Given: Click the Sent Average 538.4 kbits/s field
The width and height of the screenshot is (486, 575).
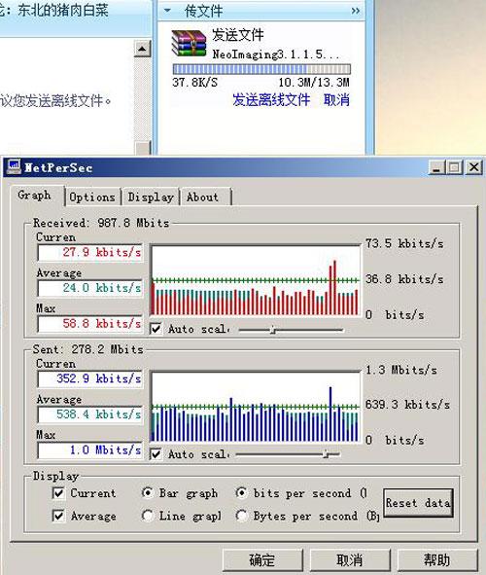Looking at the screenshot, I should pos(90,414).
